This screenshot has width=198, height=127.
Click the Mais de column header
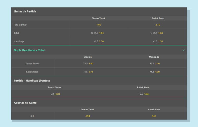point(88,57)
